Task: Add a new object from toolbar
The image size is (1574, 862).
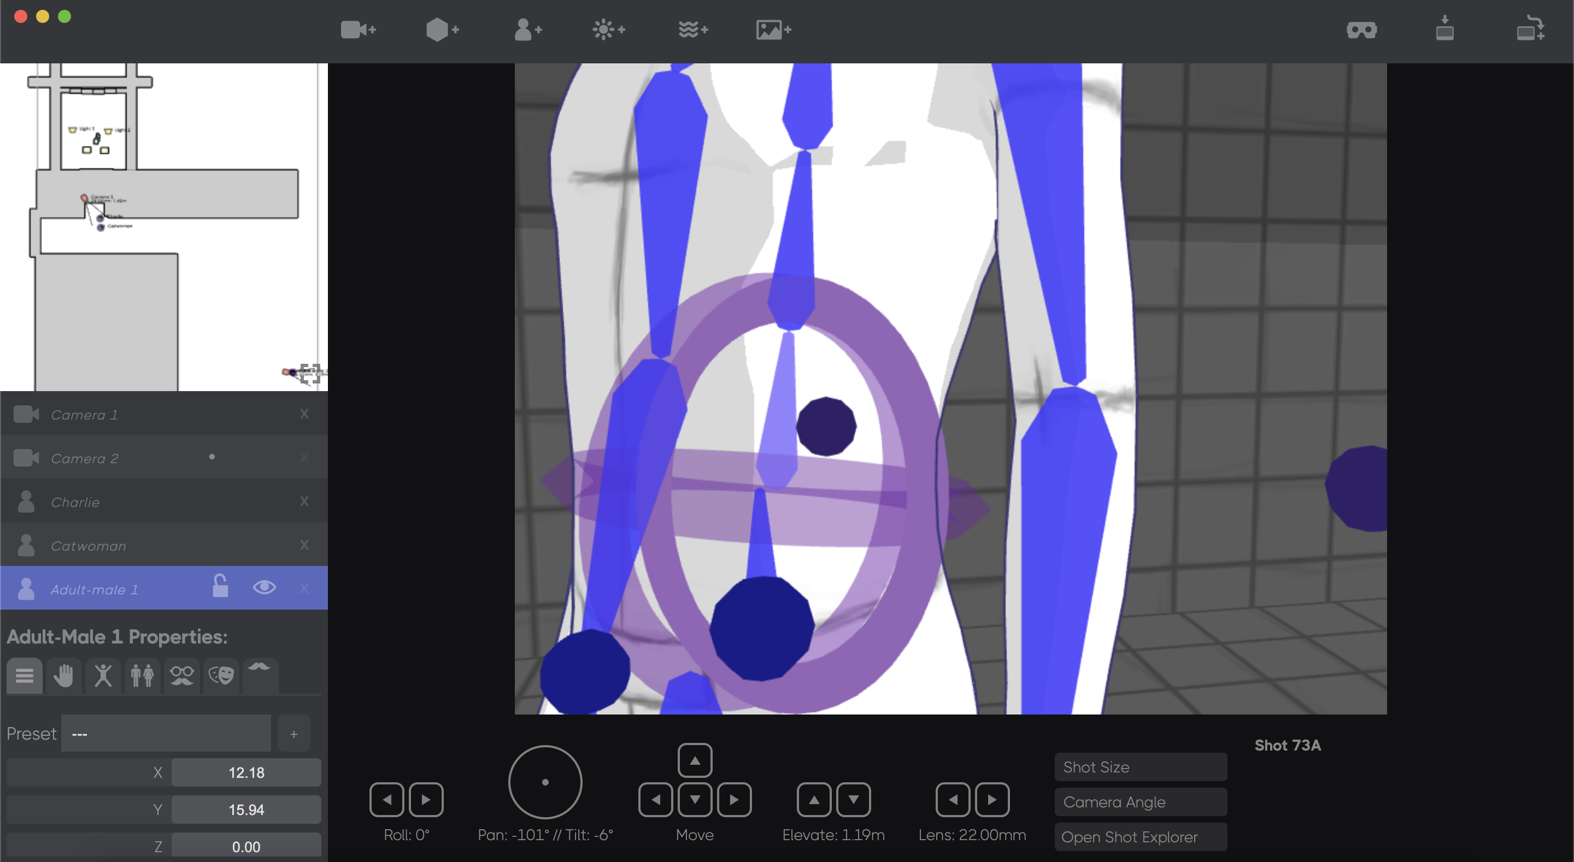Action: pos(442,29)
